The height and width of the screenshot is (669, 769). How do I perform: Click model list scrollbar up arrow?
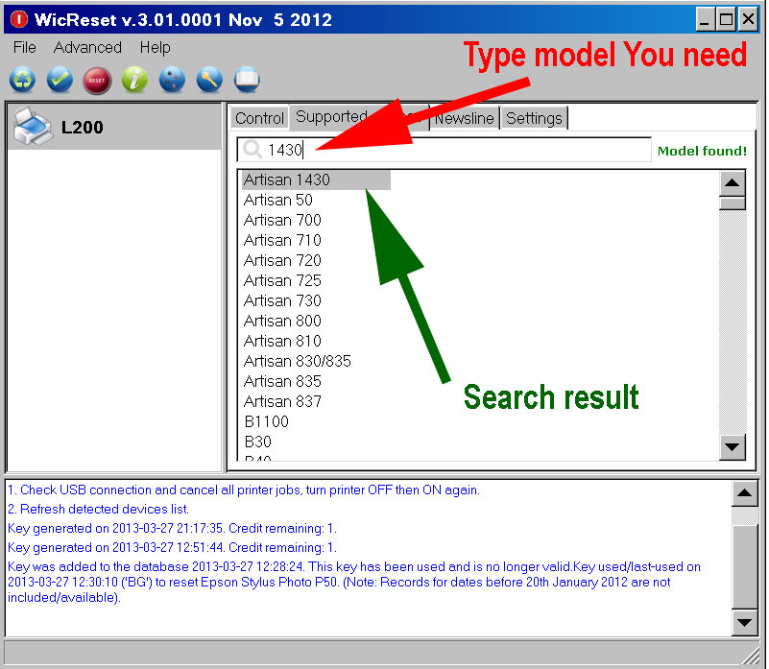pyautogui.click(x=733, y=183)
